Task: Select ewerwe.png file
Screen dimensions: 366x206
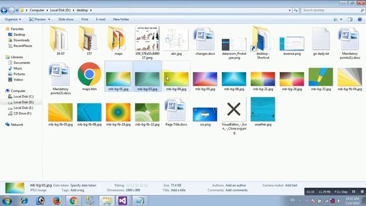Action: coord(292,46)
